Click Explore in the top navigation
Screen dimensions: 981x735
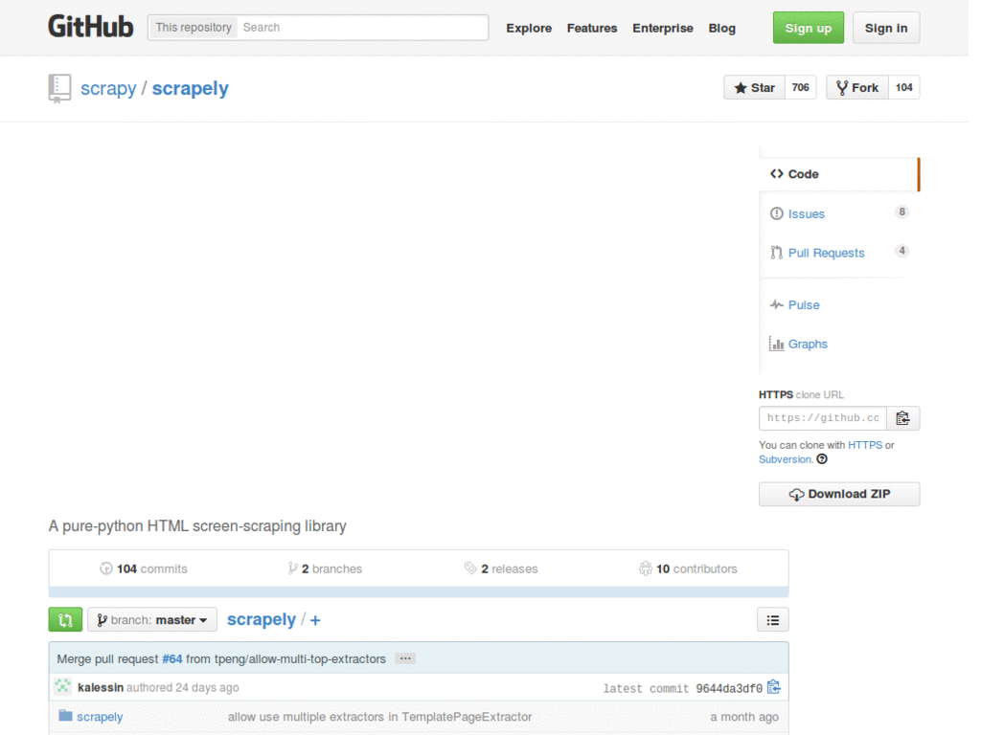coord(529,28)
